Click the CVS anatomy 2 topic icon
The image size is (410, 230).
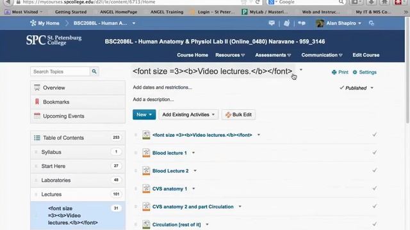(146, 206)
